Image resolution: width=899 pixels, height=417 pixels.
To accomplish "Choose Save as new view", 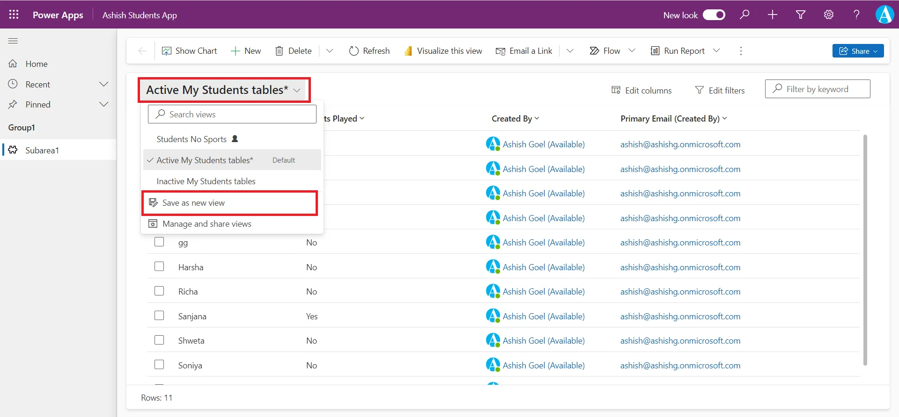I will point(230,203).
